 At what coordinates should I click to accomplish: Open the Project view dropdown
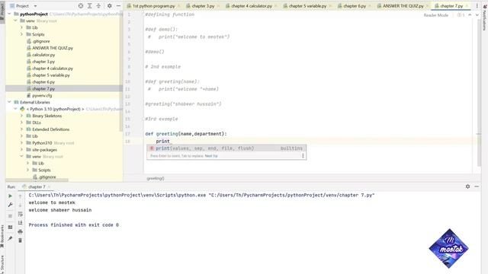(24, 6)
